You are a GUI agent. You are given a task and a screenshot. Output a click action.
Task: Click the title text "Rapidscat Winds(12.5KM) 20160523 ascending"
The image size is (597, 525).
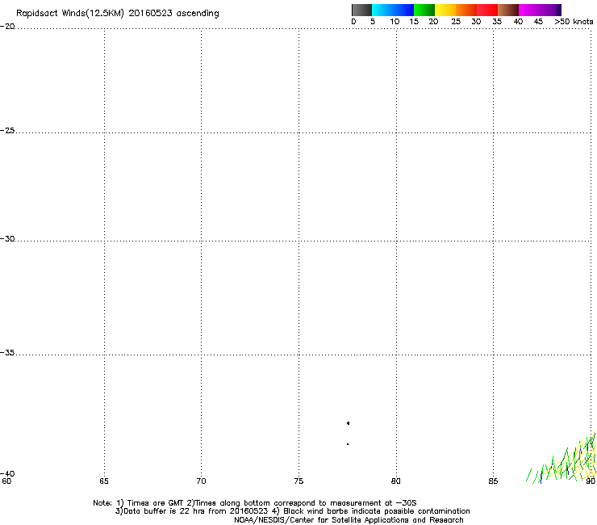[118, 14]
